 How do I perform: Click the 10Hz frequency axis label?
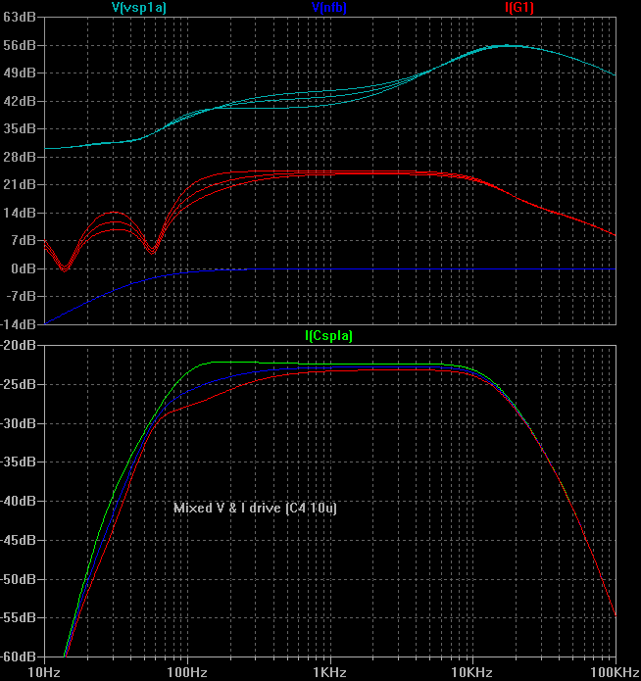(44, 672)
